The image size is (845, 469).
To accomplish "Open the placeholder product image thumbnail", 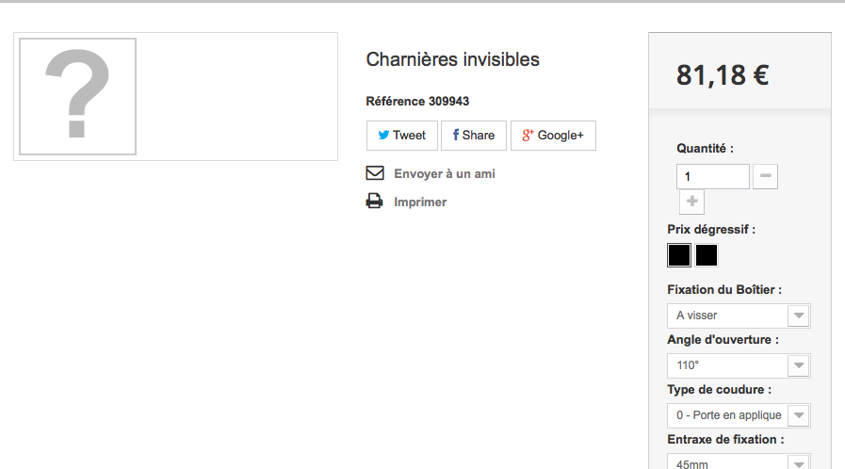I will pos(77,96).
